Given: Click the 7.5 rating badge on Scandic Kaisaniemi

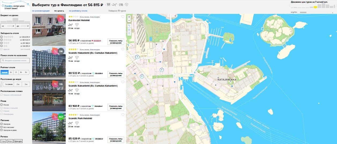Looking at the screenshot, I should pos(61,84).
